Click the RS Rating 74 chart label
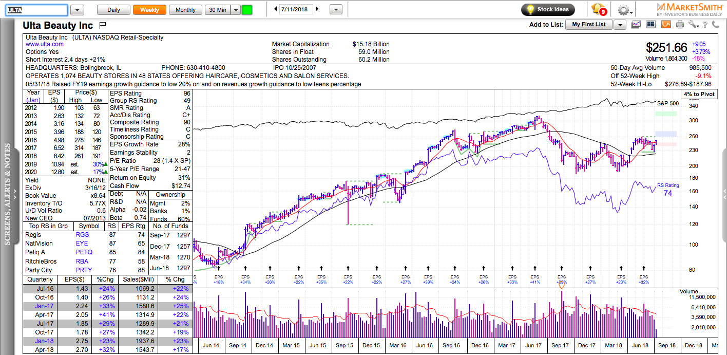The height and width of the screenshot is (355, 727). click(x=668, y=190)
